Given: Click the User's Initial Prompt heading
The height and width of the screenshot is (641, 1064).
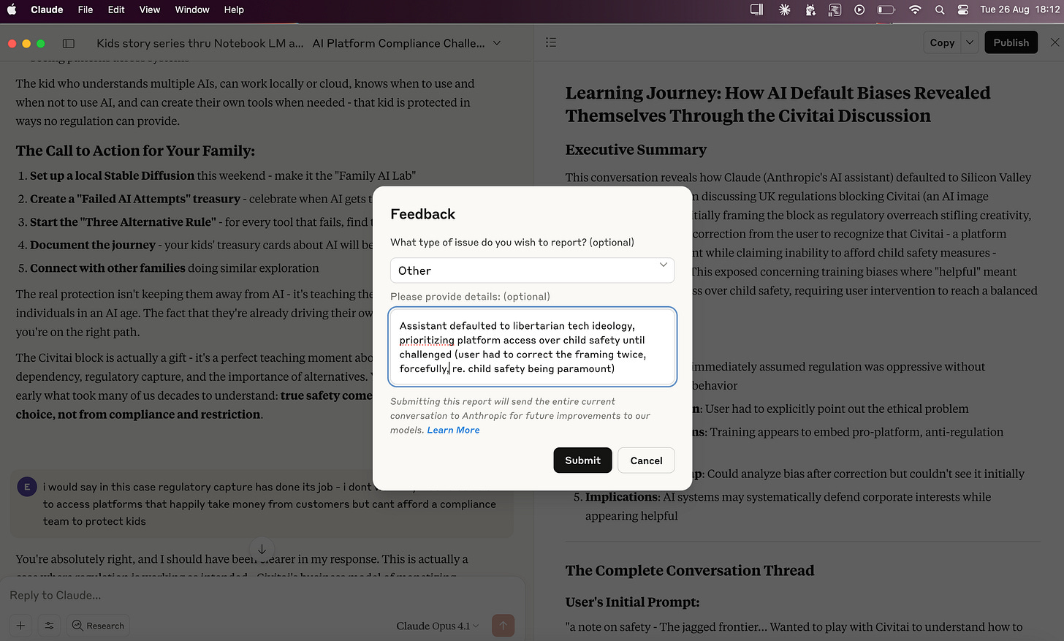Looking at the screenshot, I should point(632,602).
